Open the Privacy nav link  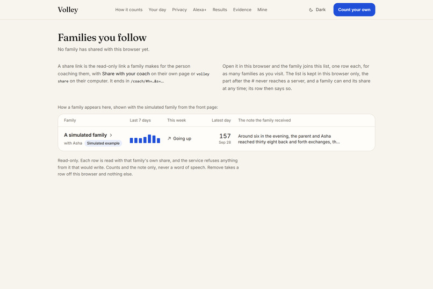(179, 10)
